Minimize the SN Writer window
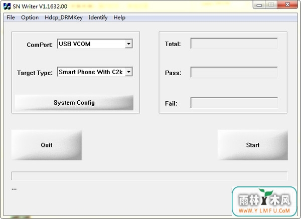 [259, 5]
